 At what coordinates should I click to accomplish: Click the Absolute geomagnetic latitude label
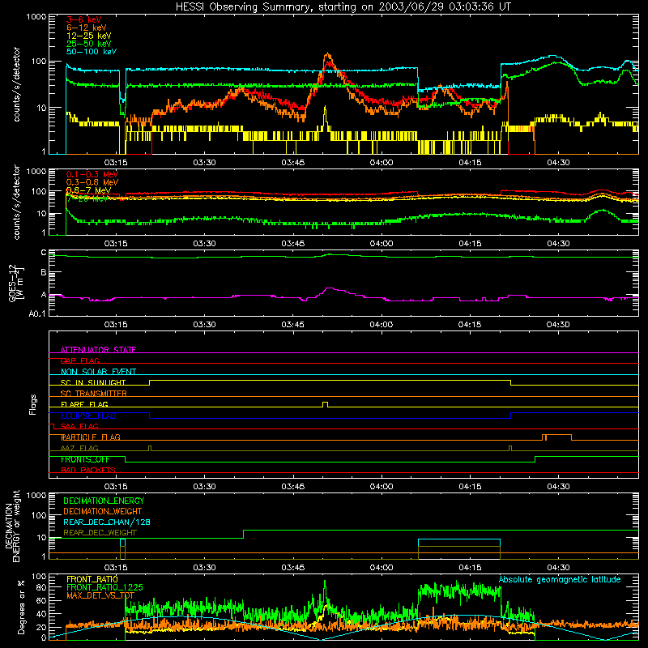coord(560,579)
